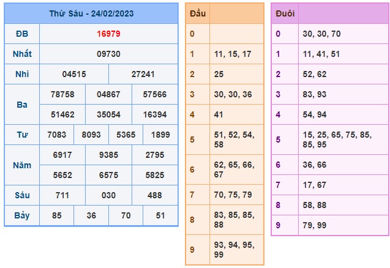Click the Năm row label
This screenshot has height=268, width=390.
tap(22, 165)
